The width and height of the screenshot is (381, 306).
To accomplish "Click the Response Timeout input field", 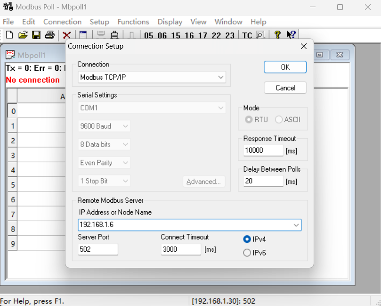I will click(263, 150).
